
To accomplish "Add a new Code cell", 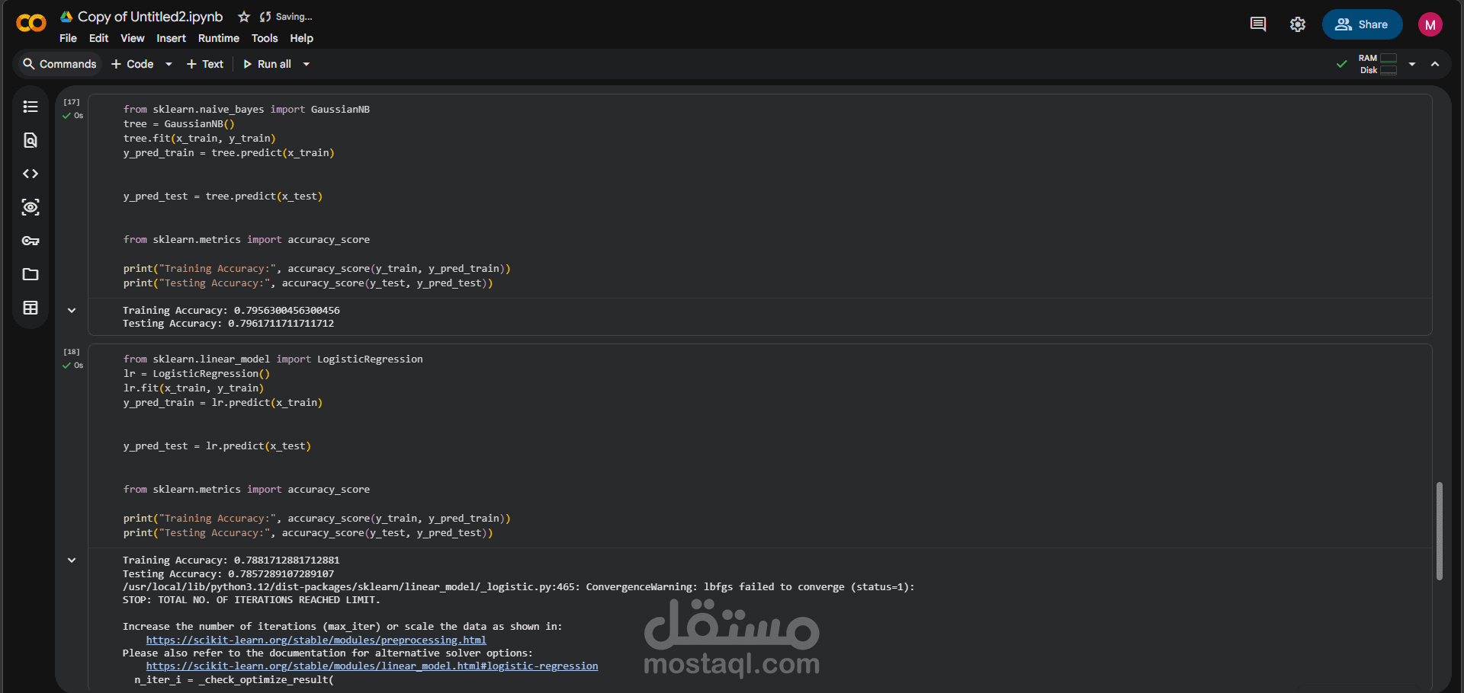I will point(133,64).
